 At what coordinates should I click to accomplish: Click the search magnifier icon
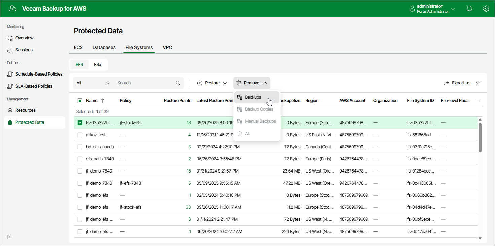pos(178,83)
